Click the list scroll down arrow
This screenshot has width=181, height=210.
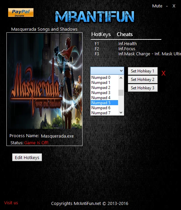point(121,113)
